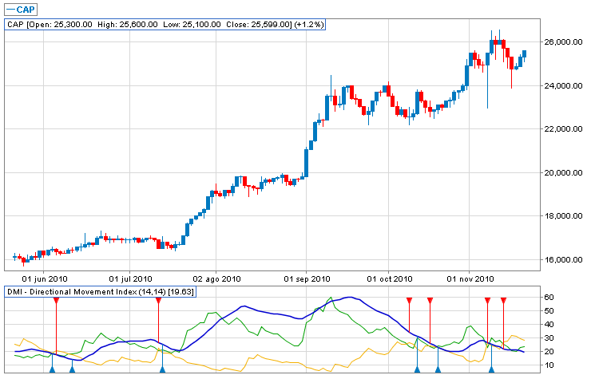Click the blue up-arrow marker in mid-July
Image resolution: width=595 pixels, height=375 pixels.
click(163, 369)
